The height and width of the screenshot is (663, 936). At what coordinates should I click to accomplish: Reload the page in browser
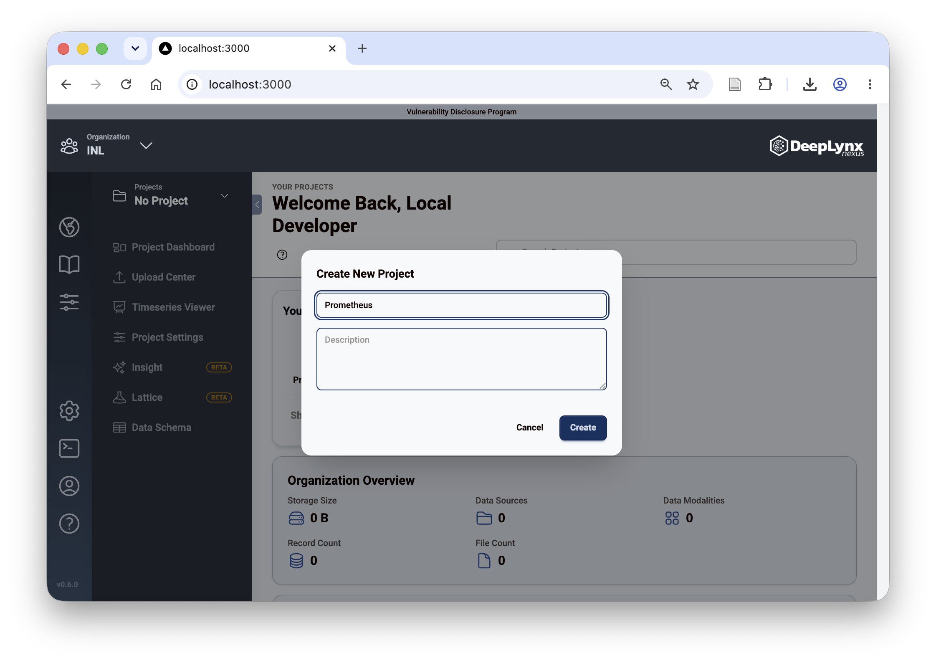(x=126, y=84)
